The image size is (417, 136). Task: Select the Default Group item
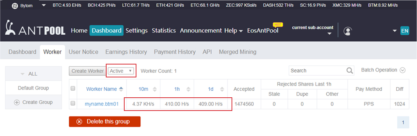(x=33, y=88)
